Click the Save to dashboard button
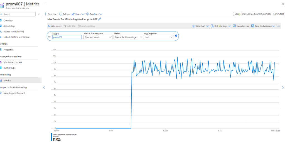Viewport: 285px width, 142px height. (263, 26)
